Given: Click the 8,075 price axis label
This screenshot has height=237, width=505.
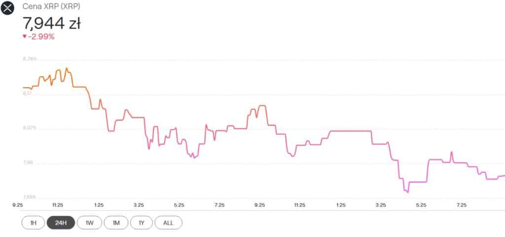Looking at the screenshot, I should point(30,128).
